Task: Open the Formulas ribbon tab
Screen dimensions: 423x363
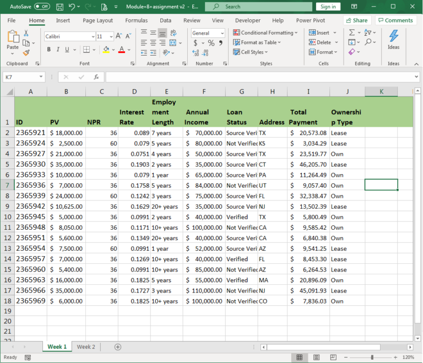Action: [x=136, y=20]
